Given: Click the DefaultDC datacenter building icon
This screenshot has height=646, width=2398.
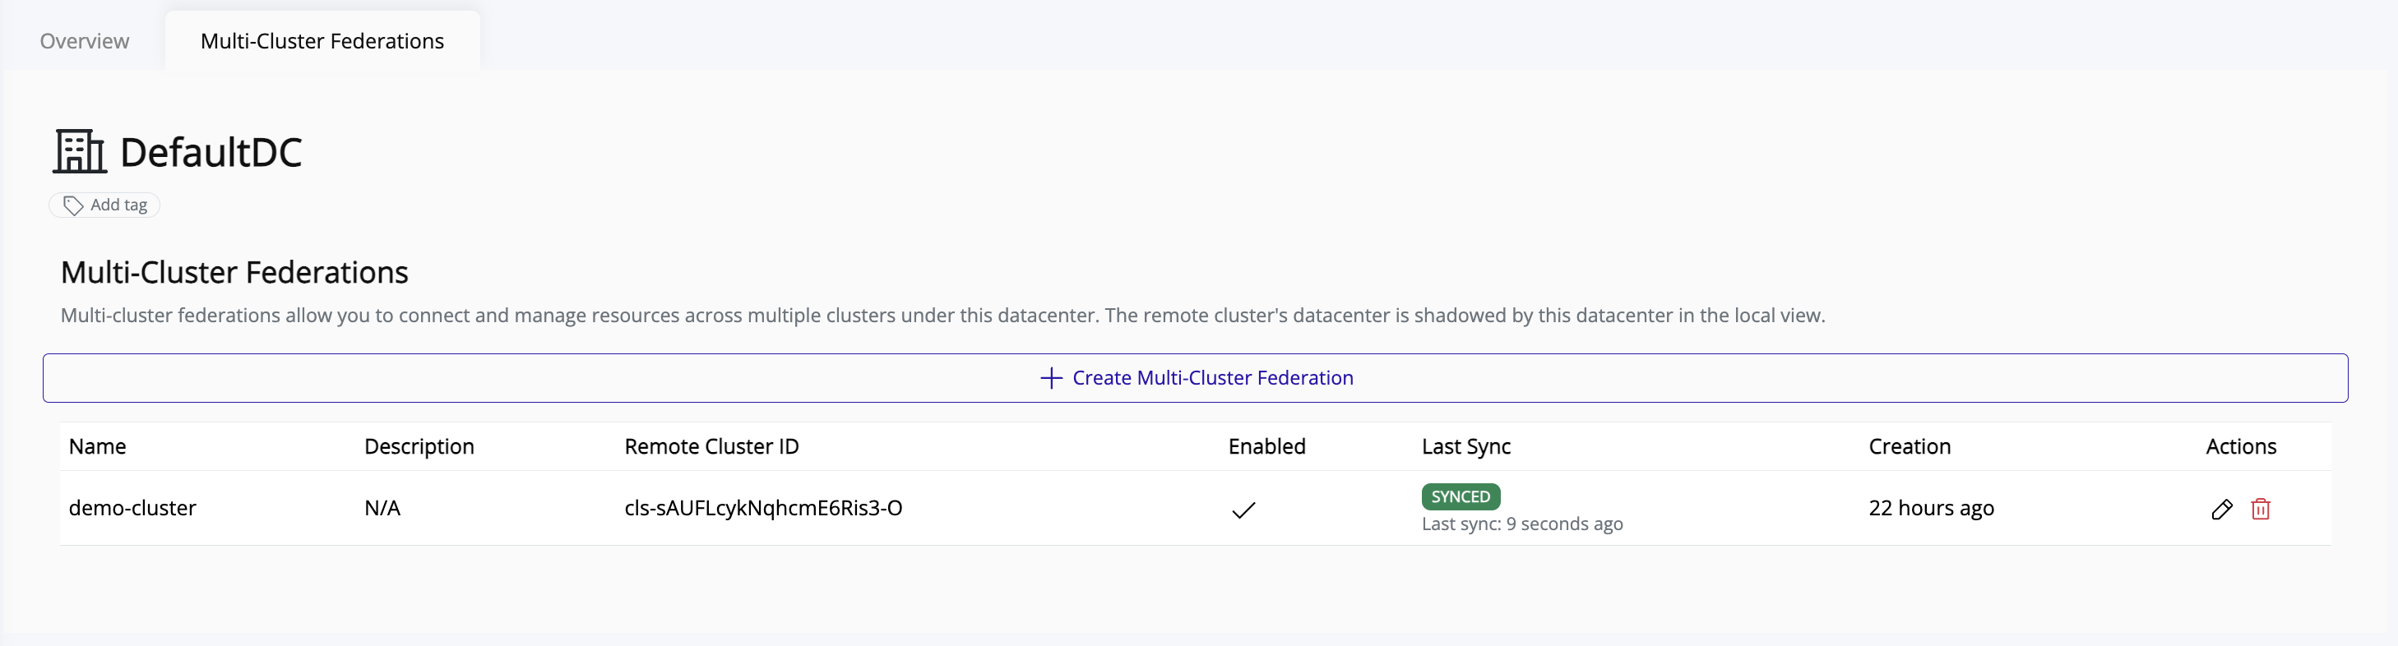Looking at the screenshot, I should [x=80, y=150].
